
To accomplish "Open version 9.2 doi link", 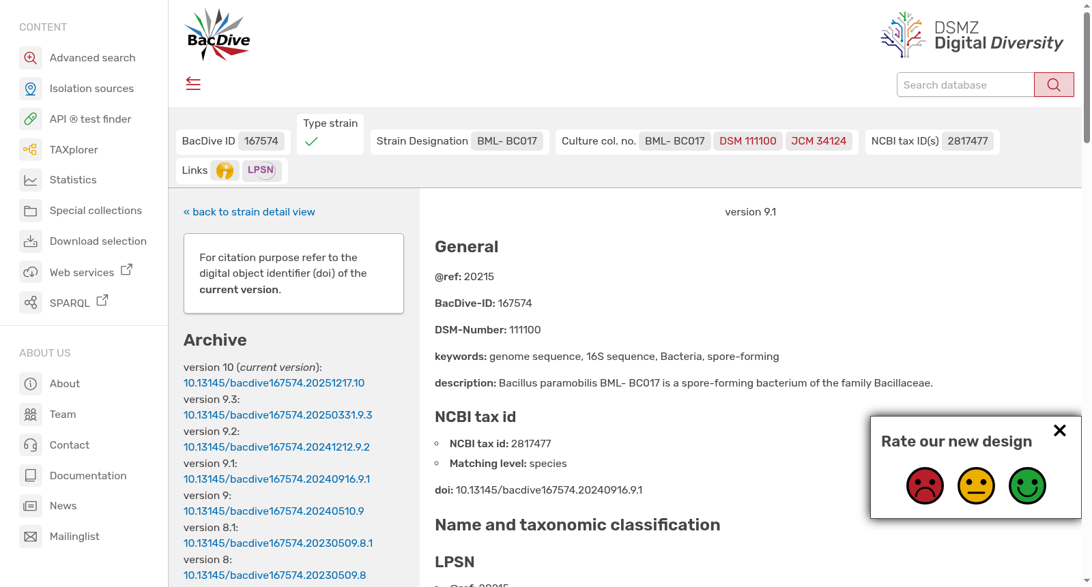I will pos(276,447).
